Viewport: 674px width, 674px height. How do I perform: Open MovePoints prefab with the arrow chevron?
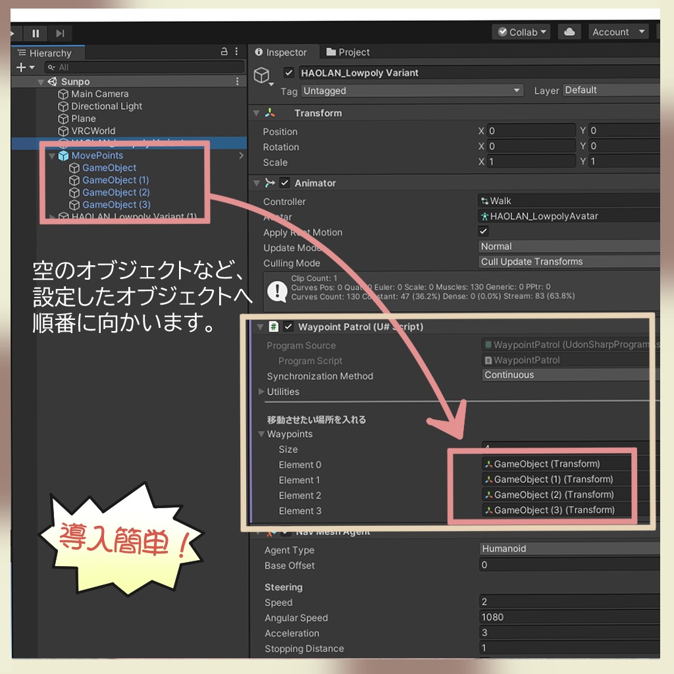coord(241,155)
